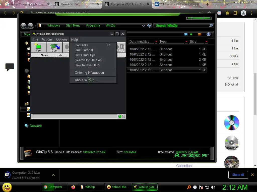Viewport: 257px width, 192px height.
Task: Click the Network icon in navigation pane
Action: click(x=26, y=125)
